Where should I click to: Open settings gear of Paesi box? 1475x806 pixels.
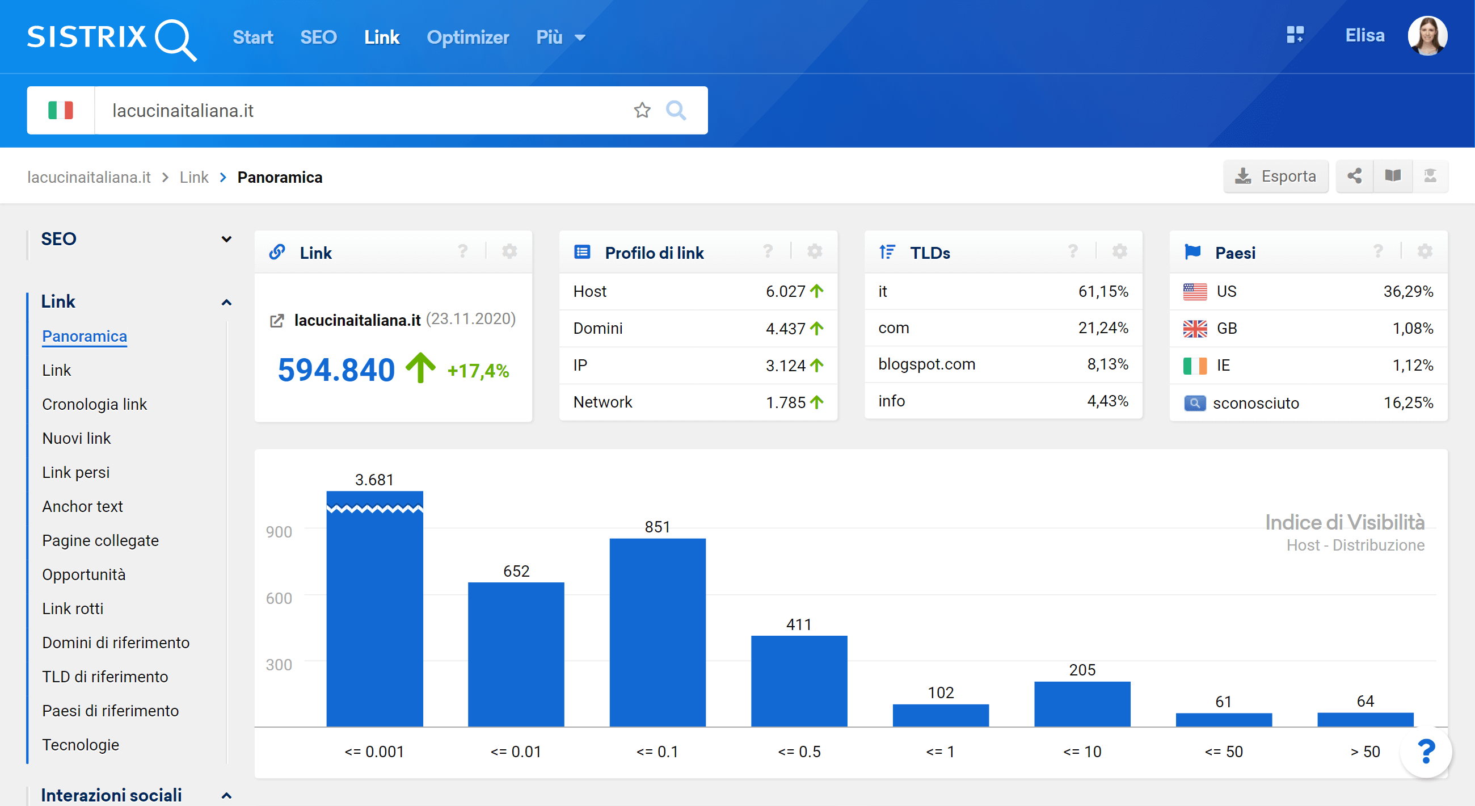(1425, 251)
